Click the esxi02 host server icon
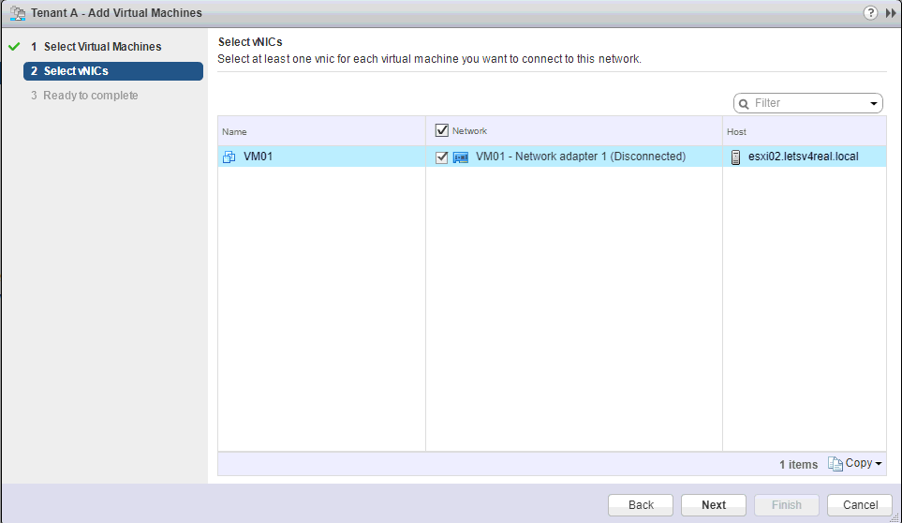 click(735, 157)
